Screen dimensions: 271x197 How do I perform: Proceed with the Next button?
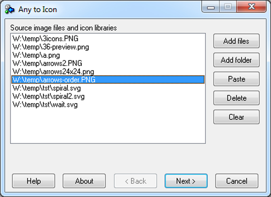[186, 181]
